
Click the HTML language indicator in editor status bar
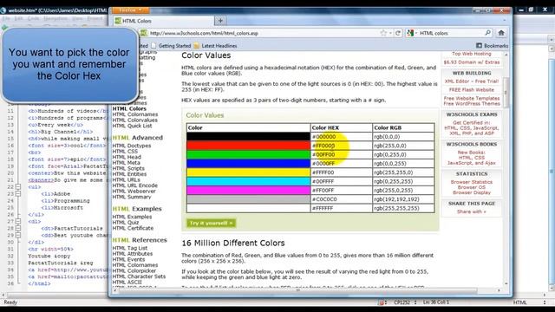tap(519, 302)
